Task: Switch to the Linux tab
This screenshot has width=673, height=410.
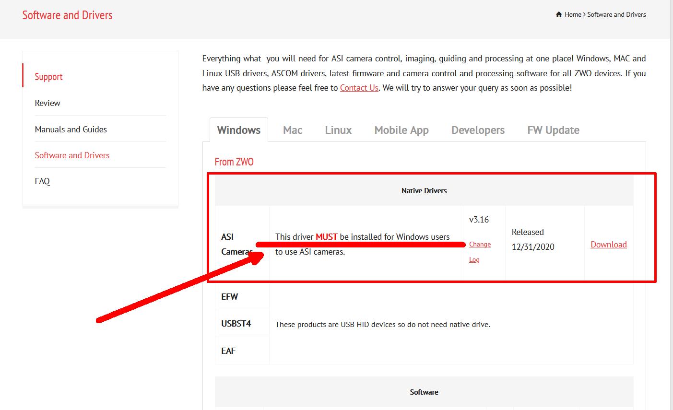Action: click(338, 130)
